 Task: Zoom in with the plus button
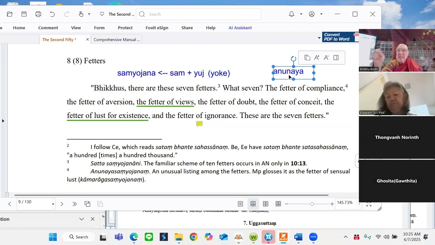pyautogui.click(x=332, y=204)
